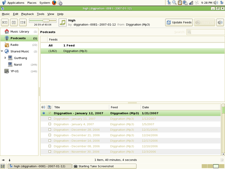Click the Update Feeds button
225x169 pixels.
point(179,23)
